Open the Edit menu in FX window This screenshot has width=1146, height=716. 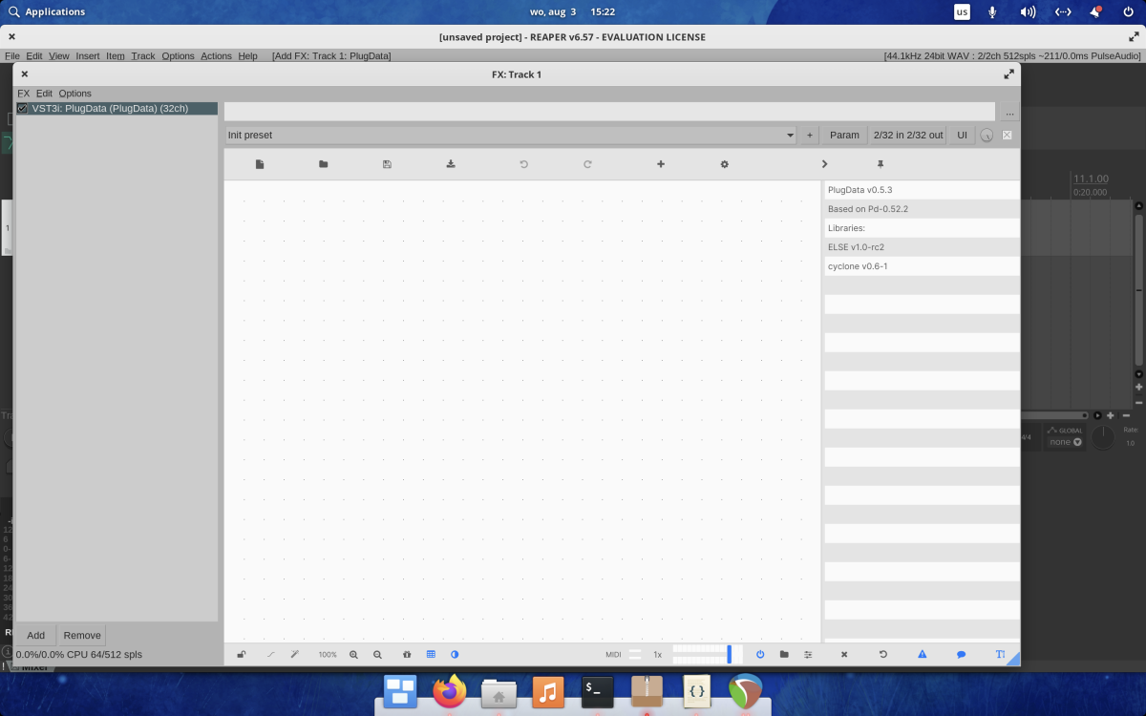[x=44, y=94]
